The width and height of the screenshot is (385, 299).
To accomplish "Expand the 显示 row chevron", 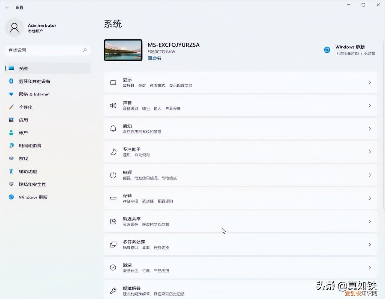I will [370, 82].
